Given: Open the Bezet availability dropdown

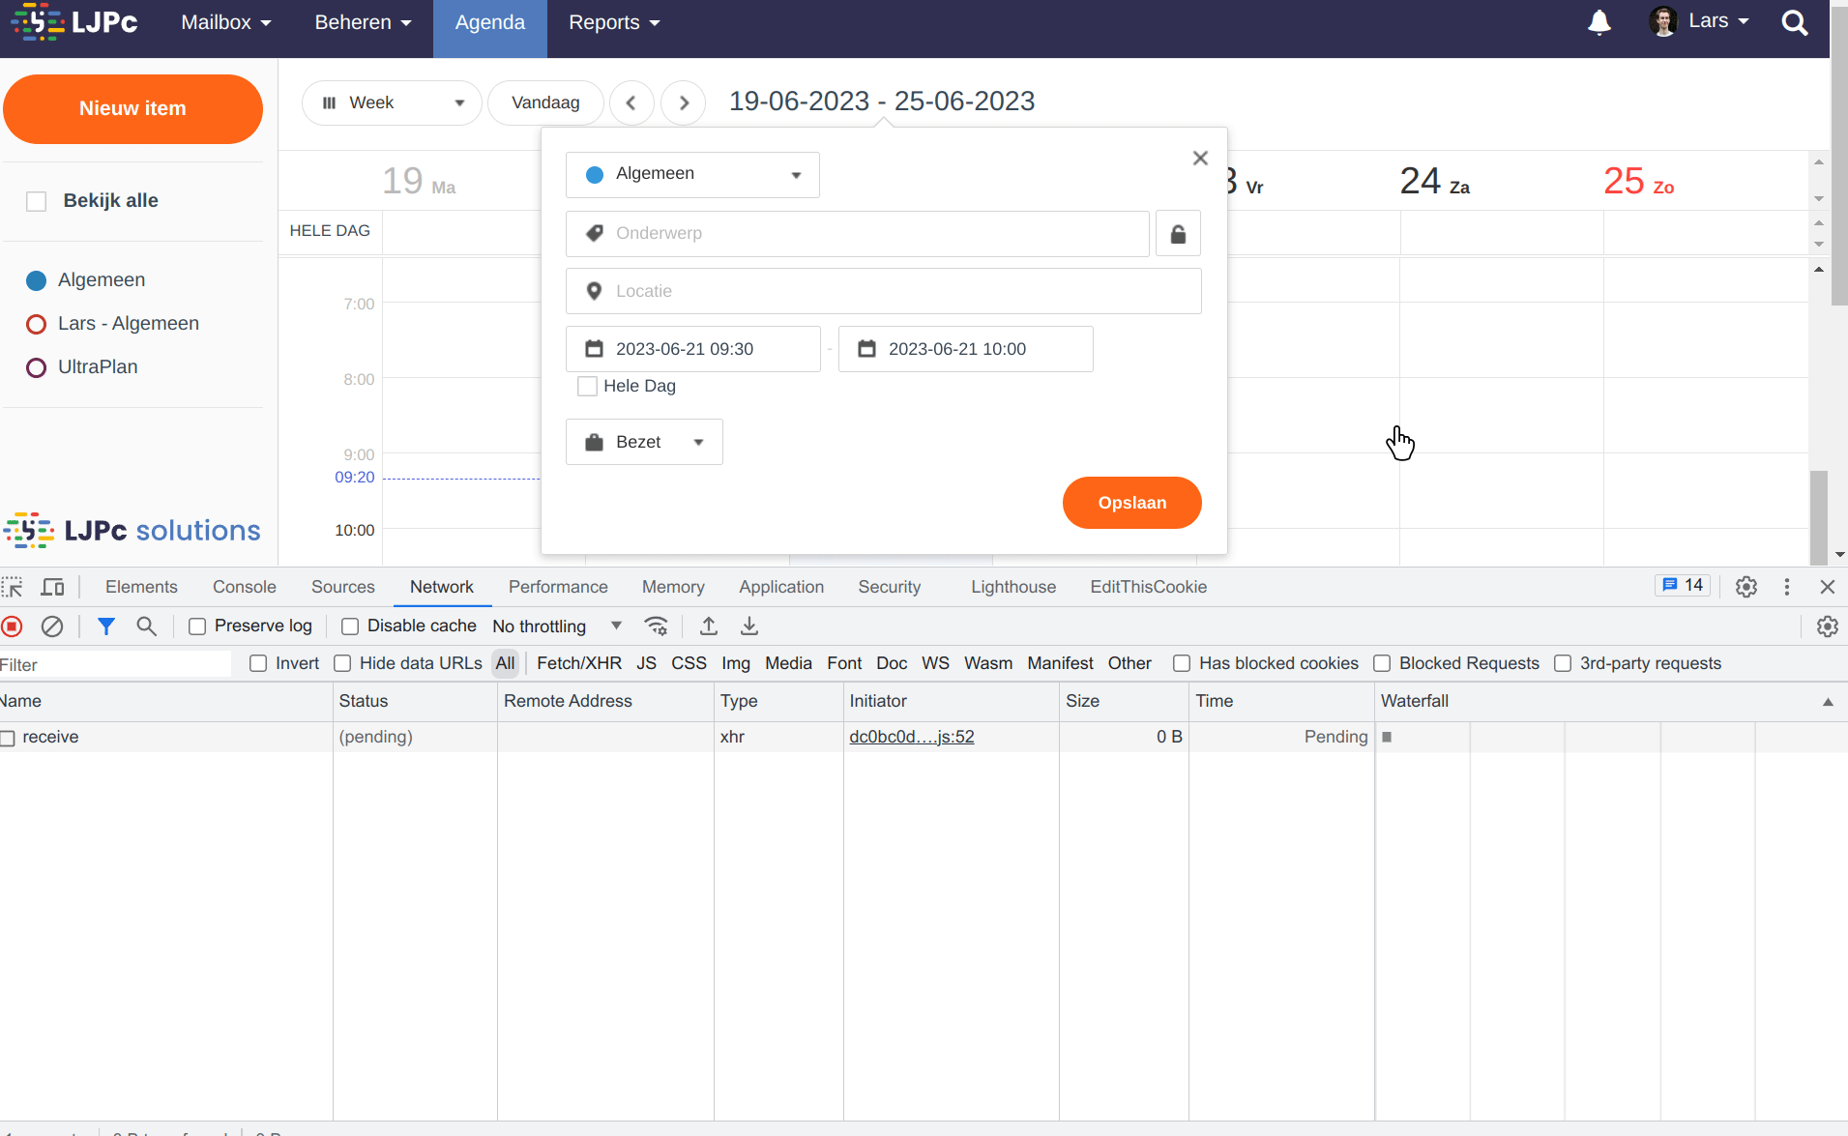Looking at the screenshot, I should point(643,442).
